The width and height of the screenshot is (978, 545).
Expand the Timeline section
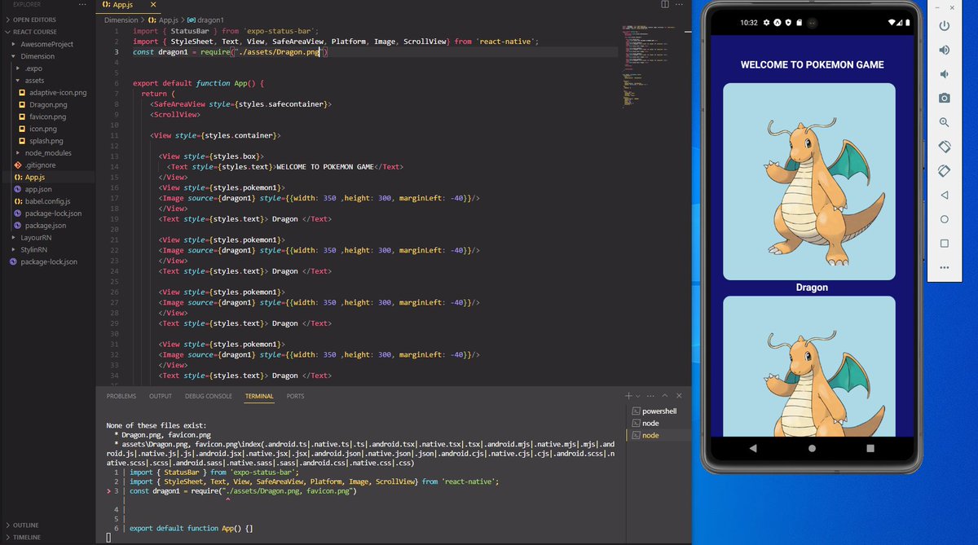click(27, 538)
